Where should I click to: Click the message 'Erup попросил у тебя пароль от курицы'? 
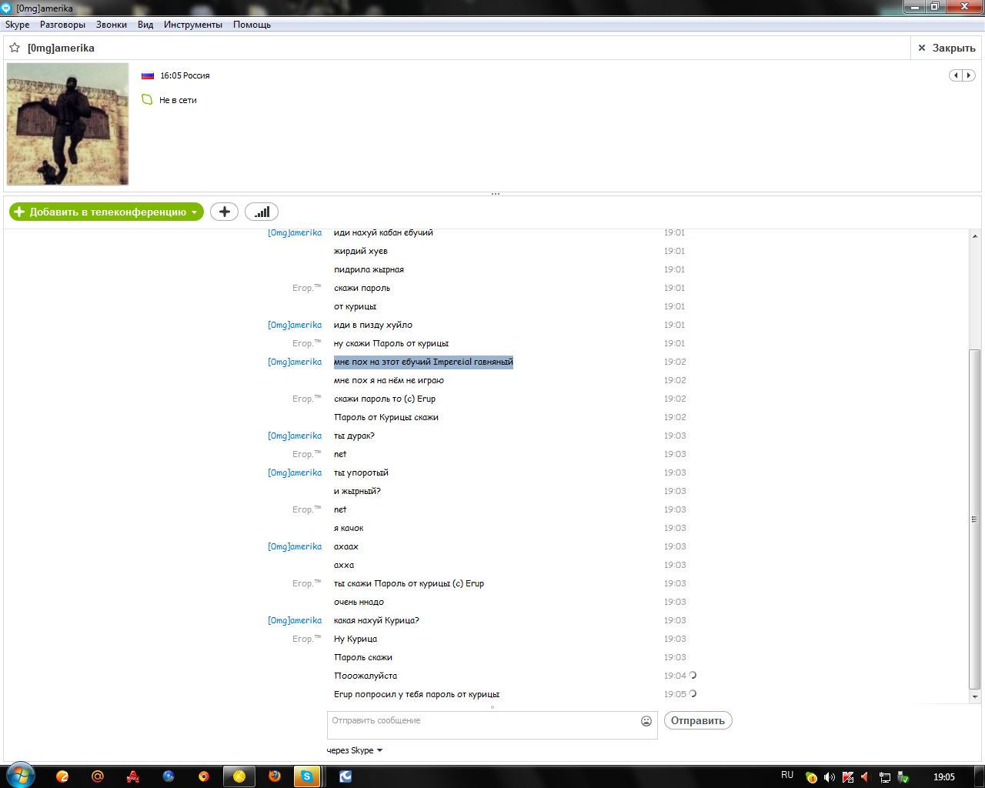[416, 694]
